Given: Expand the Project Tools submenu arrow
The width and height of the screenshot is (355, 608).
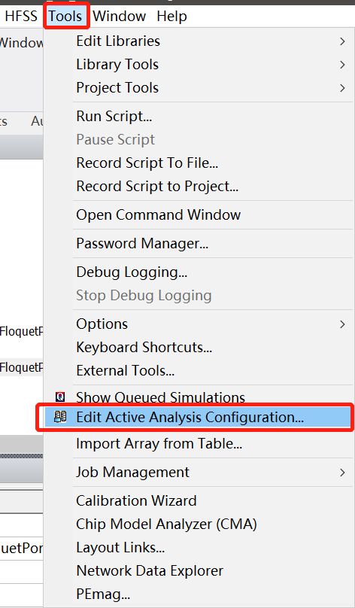Looking at the screenshot, I should tap(342, 87).
